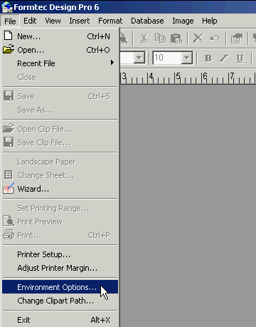Launch the label Wizard
Image resolution: width=256 pixels, height=327 pixels.
[x=60, y=189]
